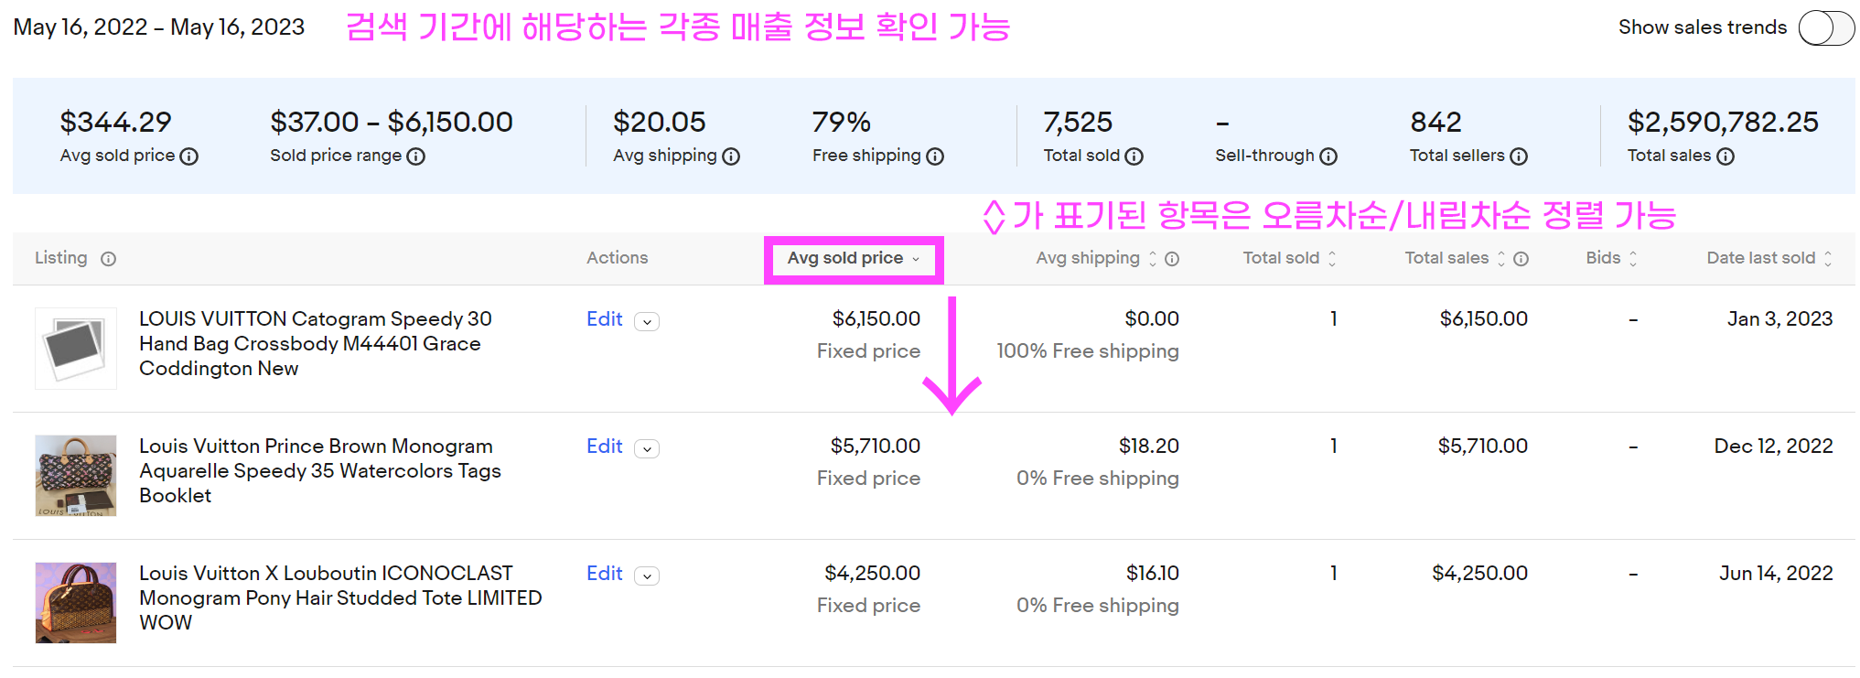Open info icon beside Sold price range

(x=416, y=156)
